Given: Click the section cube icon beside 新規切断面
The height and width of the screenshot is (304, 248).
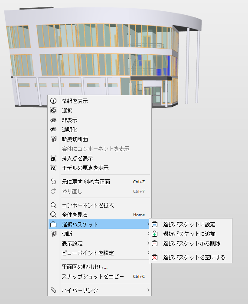Looking at the screenshot, I should (53, 139).
